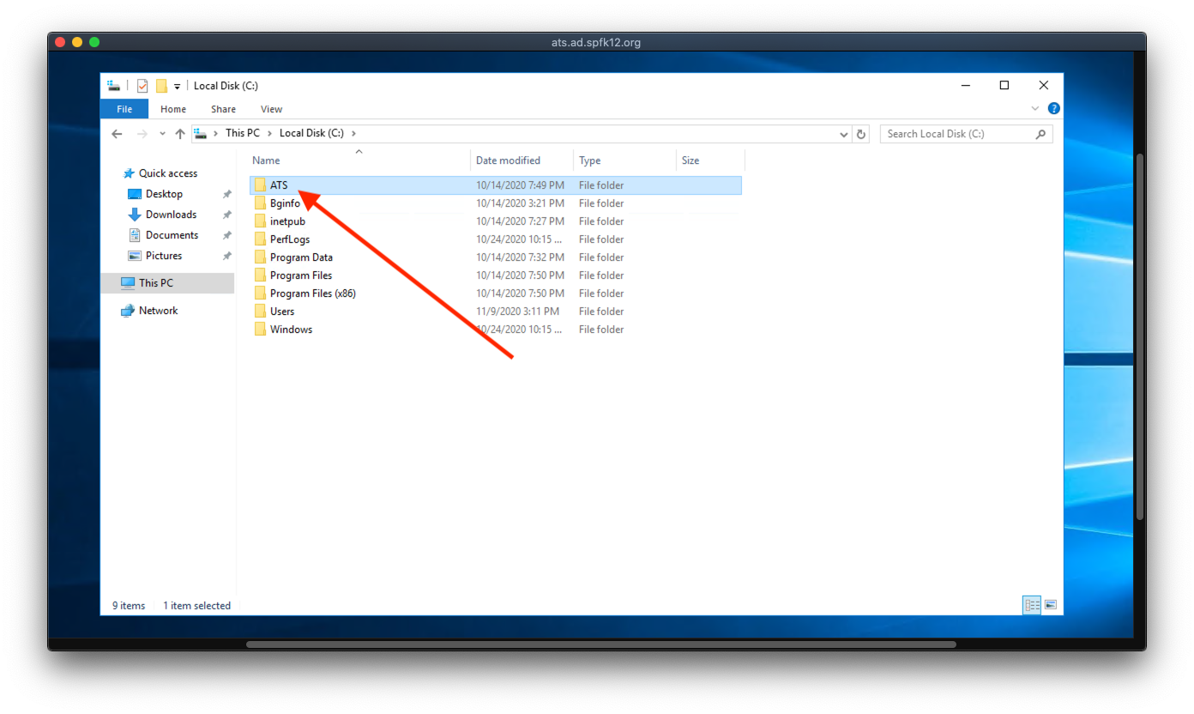This screenshot has height=714, width=1194.
Task: Open the Windows folder icon in file list
Action: point(260,330)
